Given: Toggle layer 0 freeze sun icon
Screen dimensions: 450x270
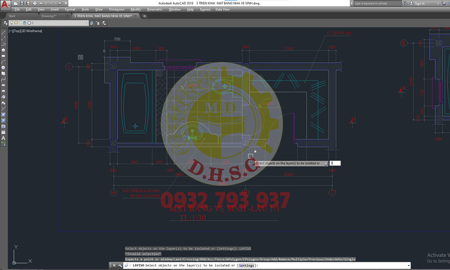Looking at the screenshot, I should click(x=16, y=23).
